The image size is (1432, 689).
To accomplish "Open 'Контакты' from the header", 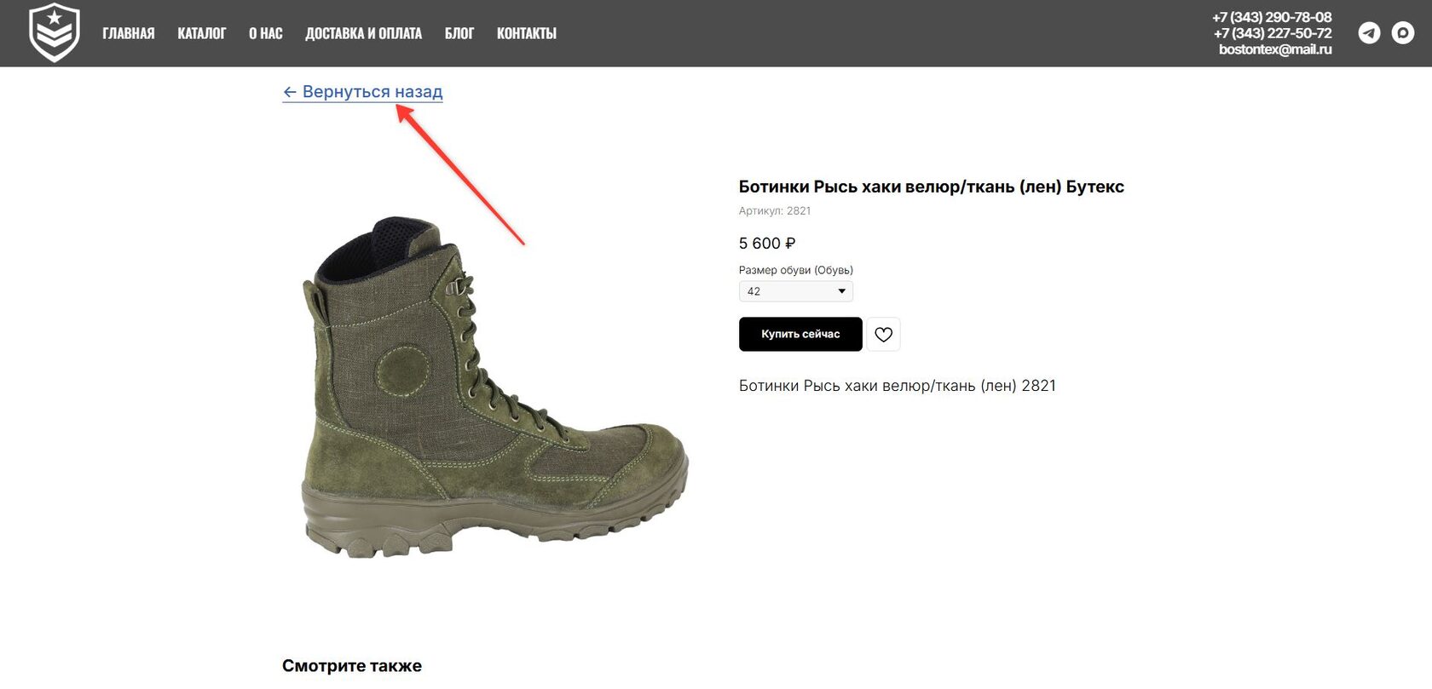I will [526, 33].
